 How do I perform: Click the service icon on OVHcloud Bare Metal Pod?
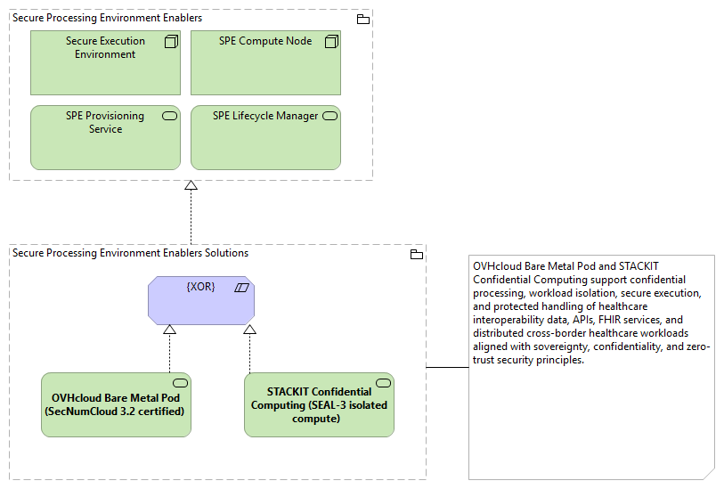point(180,383)
